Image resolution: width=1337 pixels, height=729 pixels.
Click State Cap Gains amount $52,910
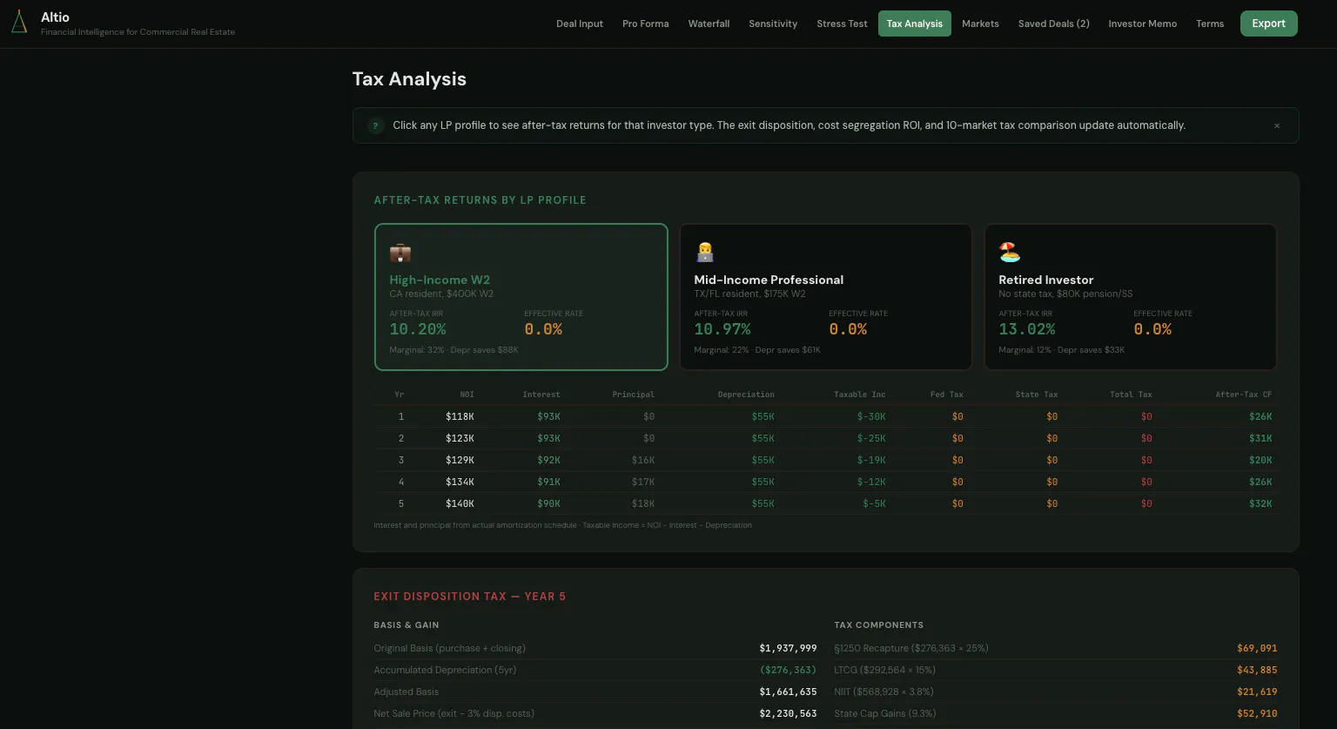(1257, 713)
